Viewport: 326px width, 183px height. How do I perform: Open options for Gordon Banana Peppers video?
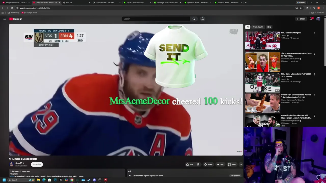tap(314, 95)
